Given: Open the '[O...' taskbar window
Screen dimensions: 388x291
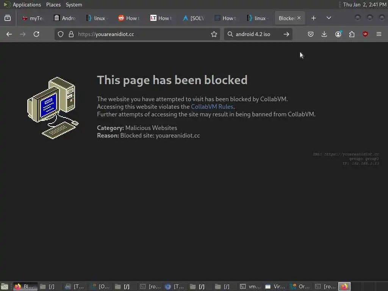Looking at the screenshot, I should click(100, 286).
